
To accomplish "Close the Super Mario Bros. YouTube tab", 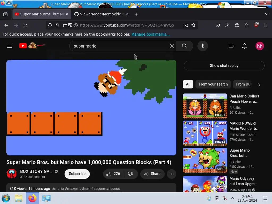I will 67,14.
